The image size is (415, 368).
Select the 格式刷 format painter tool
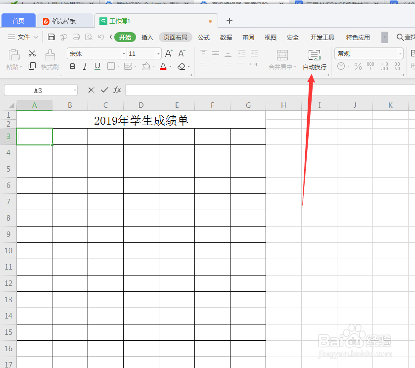click(x=50, y=59)
